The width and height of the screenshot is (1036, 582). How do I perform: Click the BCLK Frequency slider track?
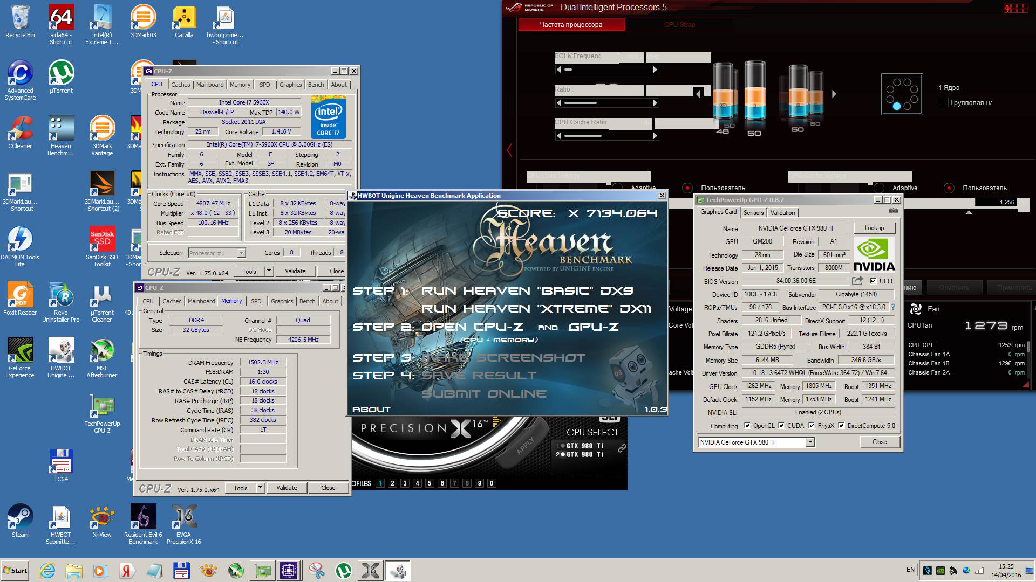[x=607, y=70]
